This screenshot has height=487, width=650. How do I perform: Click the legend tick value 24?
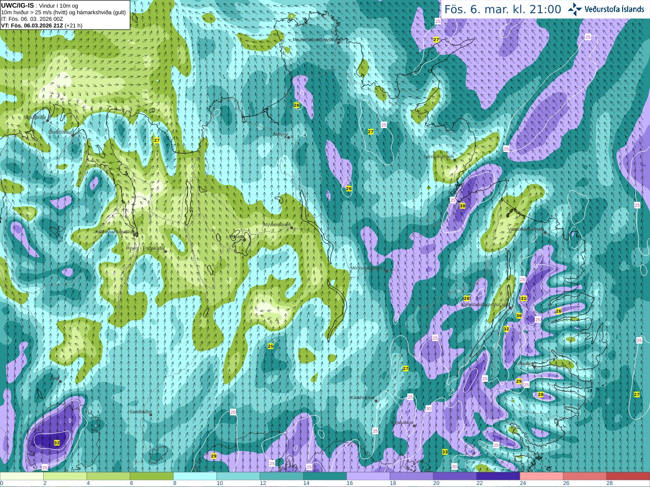pyautogui.click(x=523, y=483)
